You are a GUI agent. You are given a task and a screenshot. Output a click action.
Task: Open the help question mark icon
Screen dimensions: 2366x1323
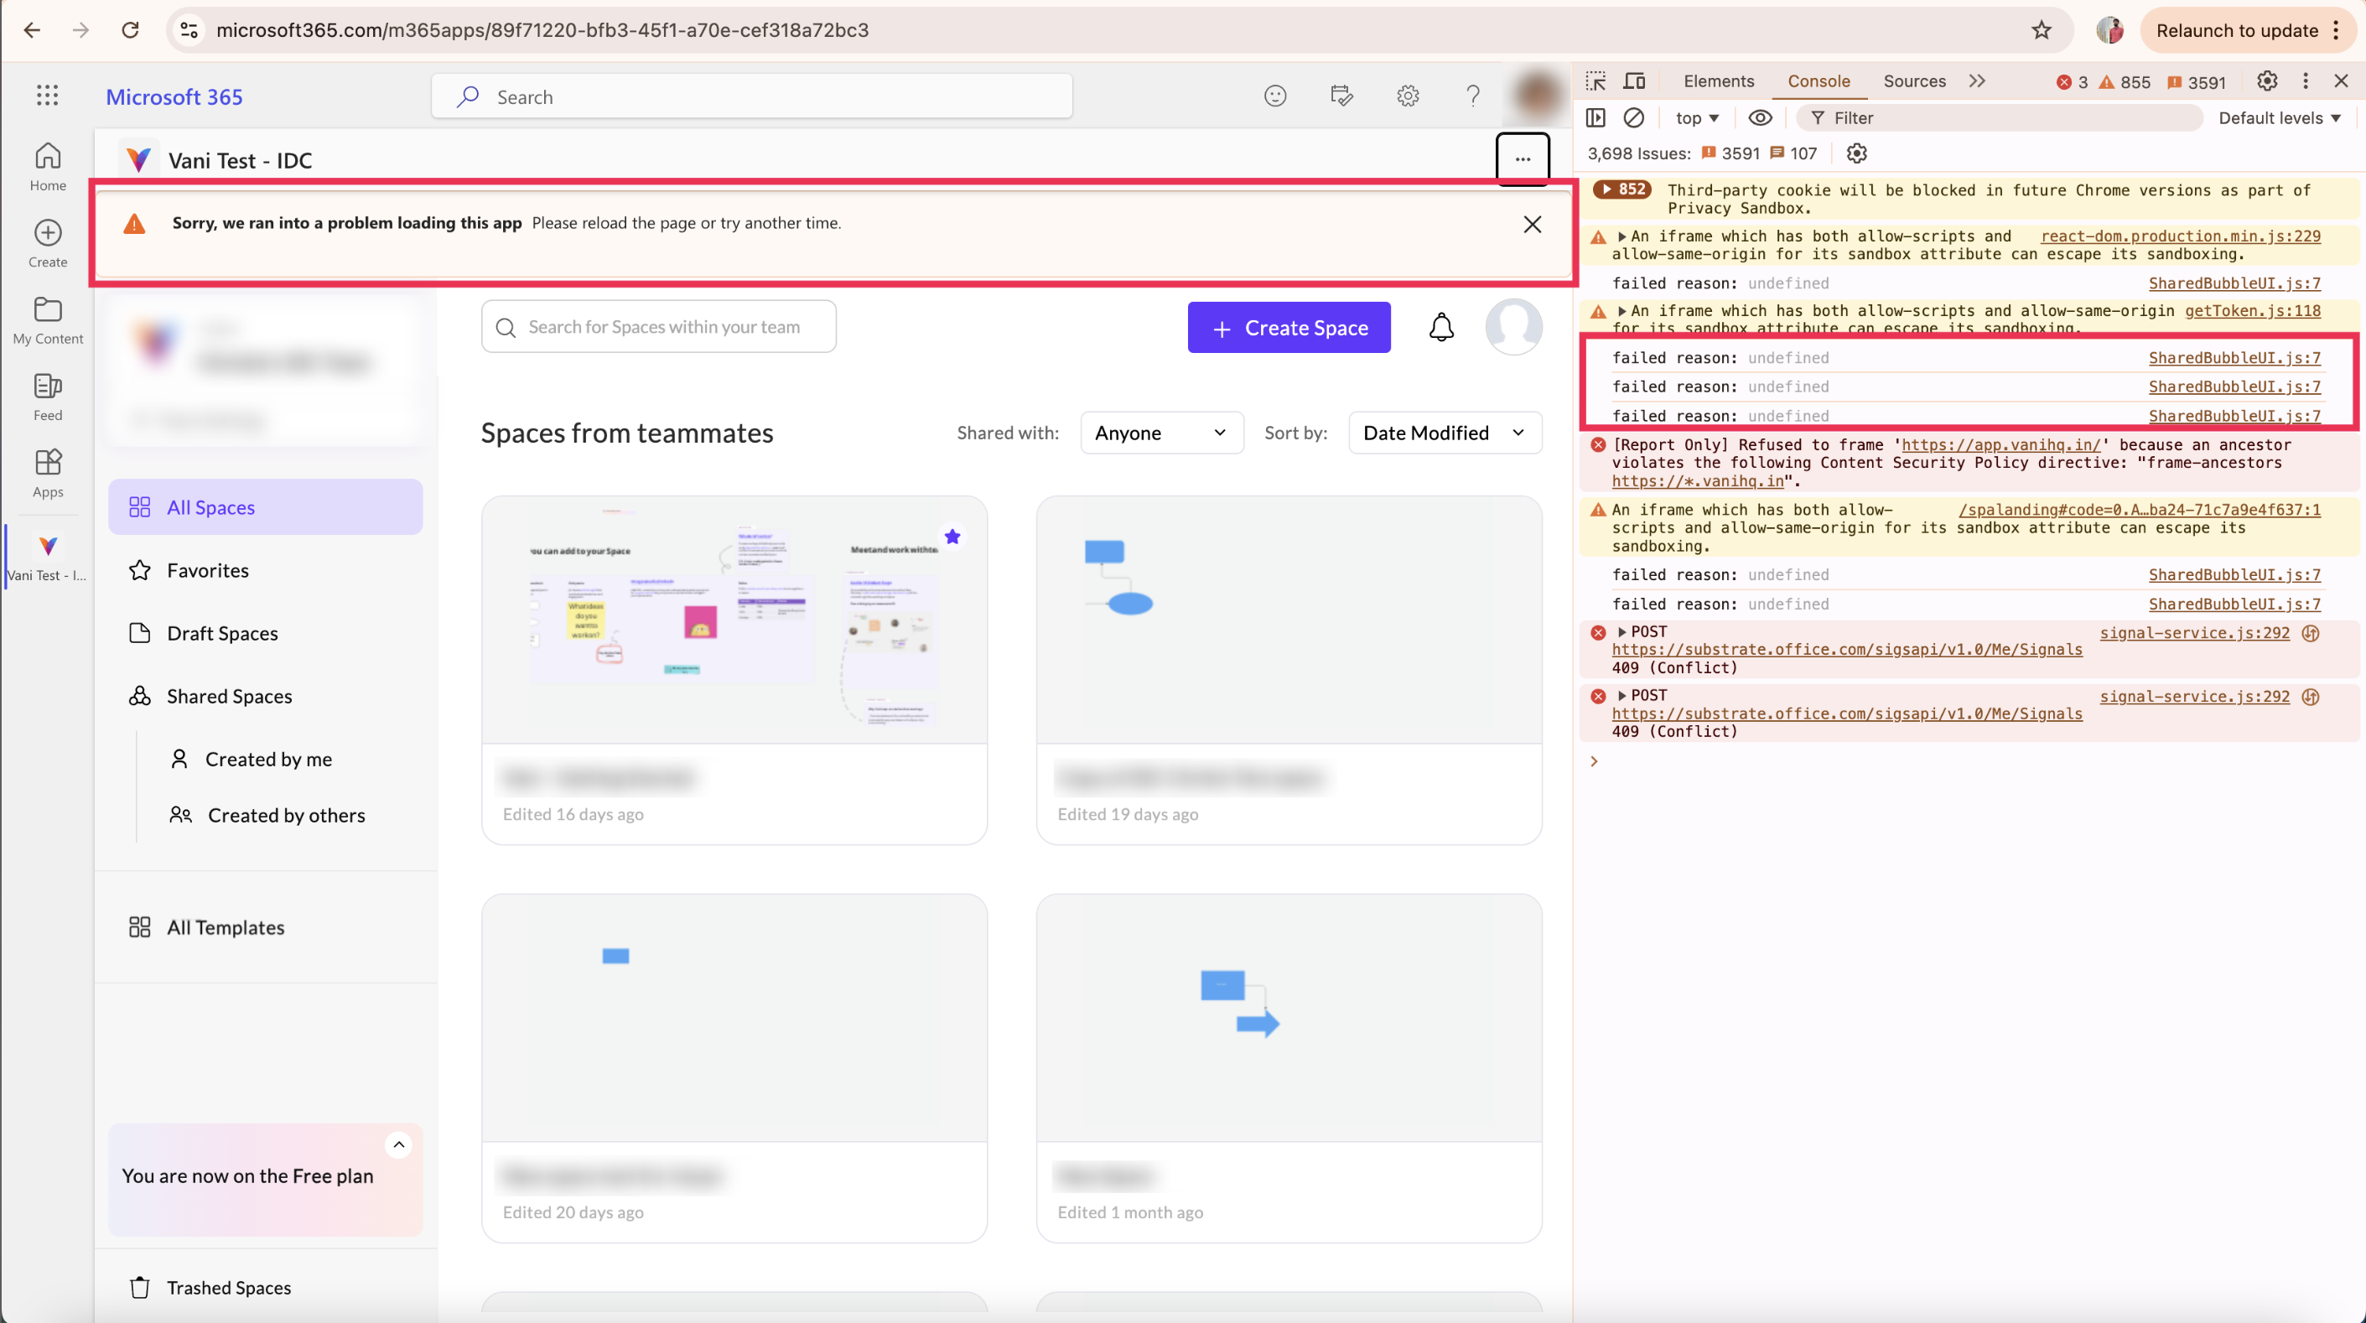(x=1473, y=96)
